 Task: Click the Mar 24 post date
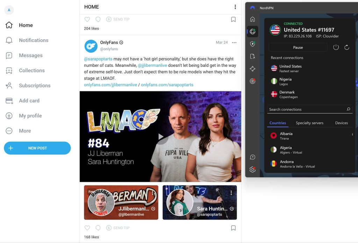(x=222, y=42)
